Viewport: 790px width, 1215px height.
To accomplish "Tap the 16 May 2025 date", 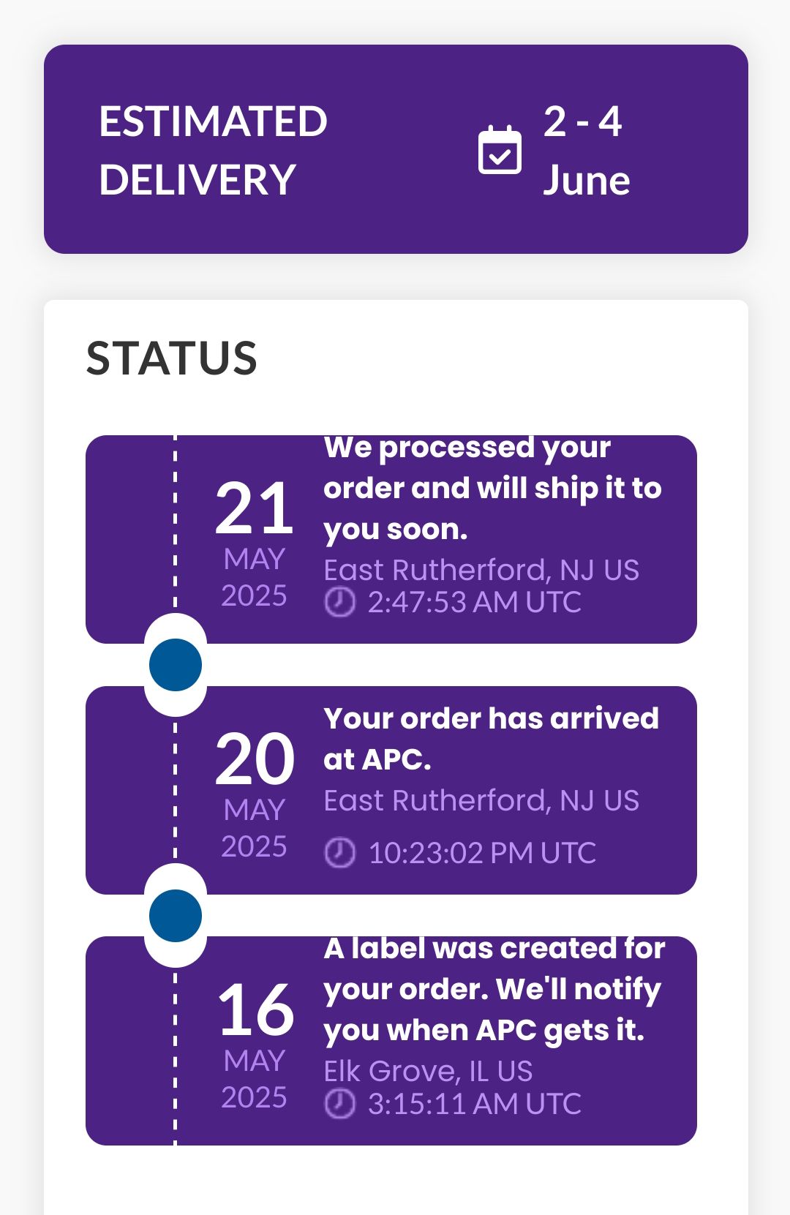I will pos(254,1046).
